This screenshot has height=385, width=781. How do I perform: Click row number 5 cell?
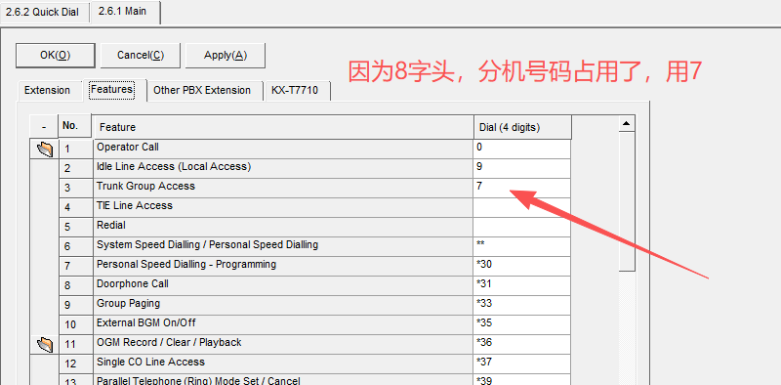(x=76, y=227)
